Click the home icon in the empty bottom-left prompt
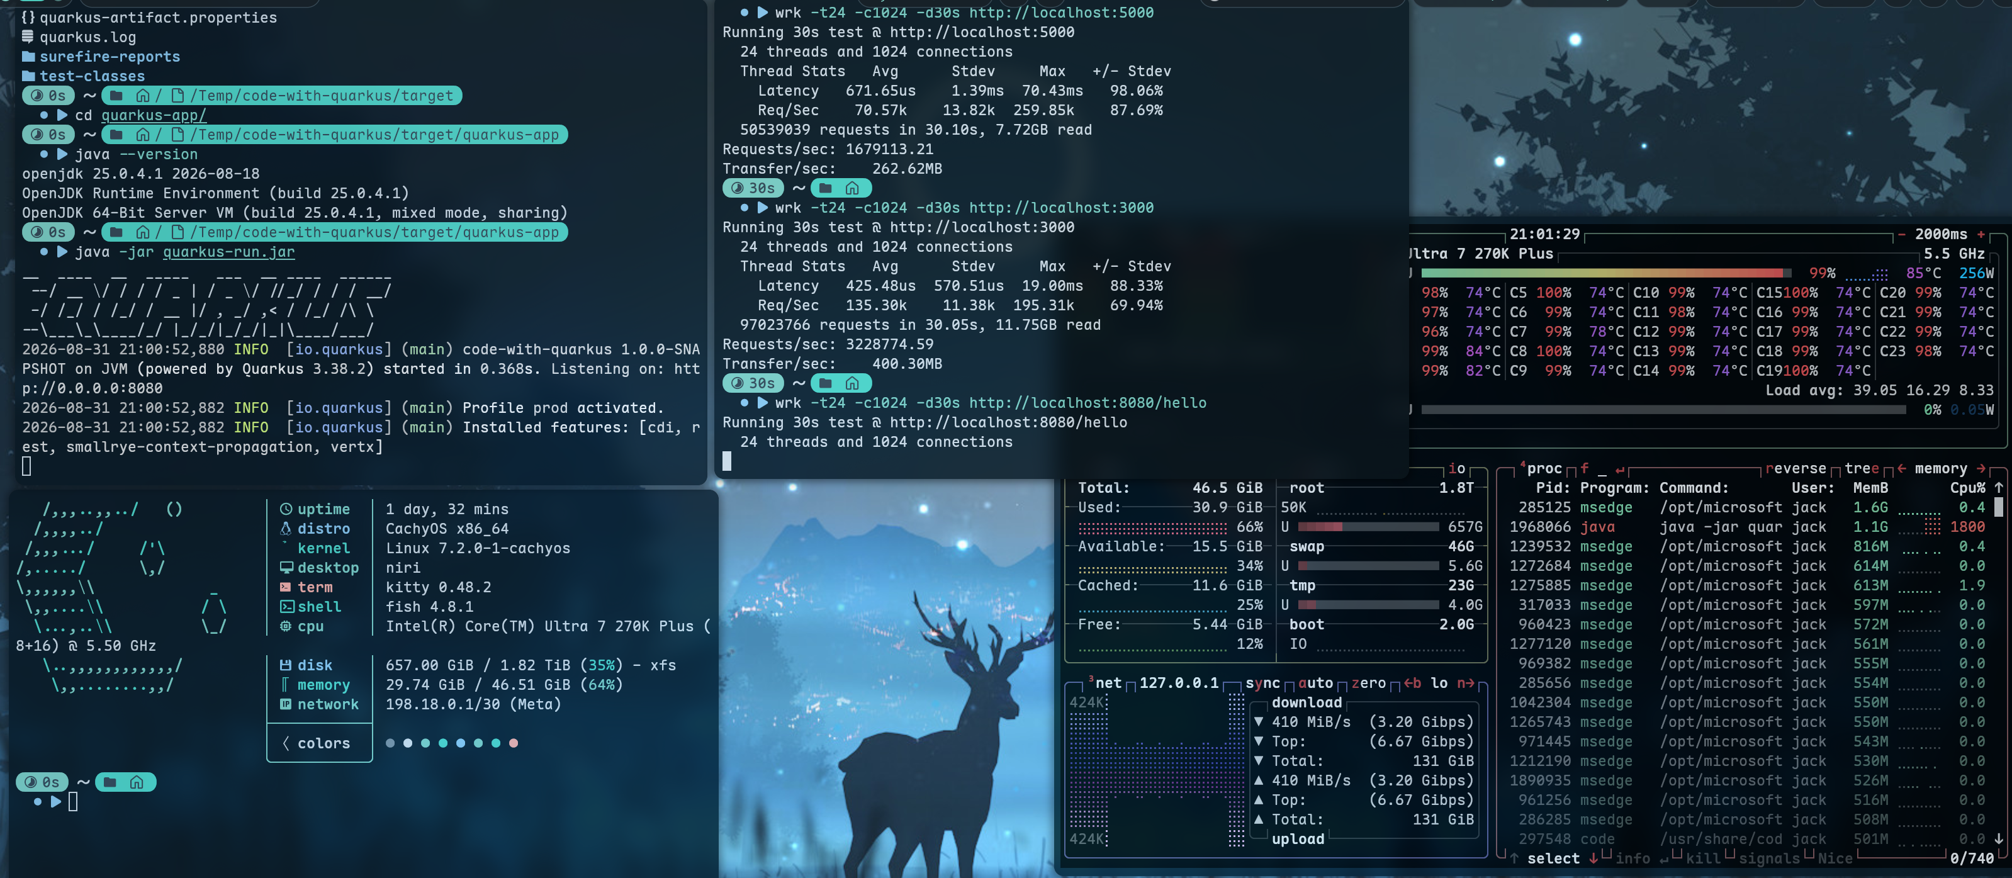The image size is (2012, 878). pos(137,782)
